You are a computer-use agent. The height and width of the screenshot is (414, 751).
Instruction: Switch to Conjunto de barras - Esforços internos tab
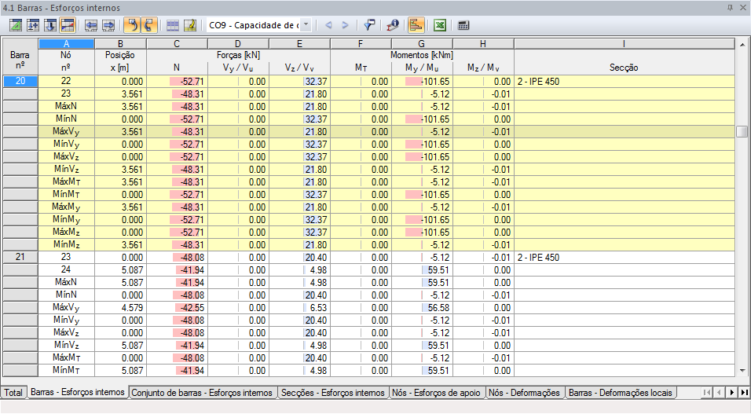click(x=202, y=393)
